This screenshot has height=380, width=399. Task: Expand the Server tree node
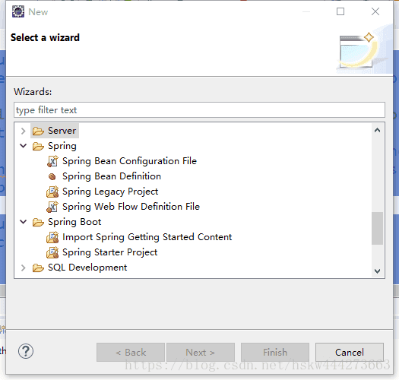pyautogui.click(x=23, y=131)
